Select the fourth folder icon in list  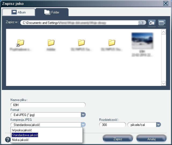tap(112, 42)
